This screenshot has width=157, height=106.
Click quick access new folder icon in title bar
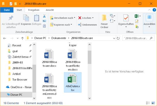click(15, 4)
